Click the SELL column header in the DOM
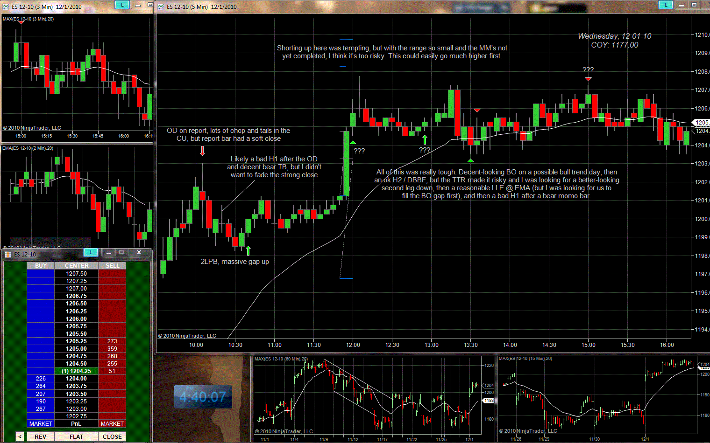The width and height of the screenshot is (710, 443). 112,265
